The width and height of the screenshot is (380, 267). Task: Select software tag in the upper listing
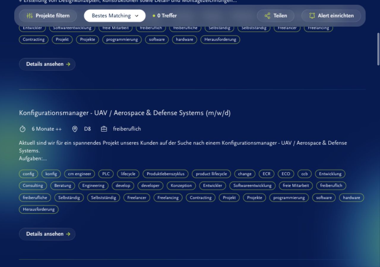pos(157,39)
